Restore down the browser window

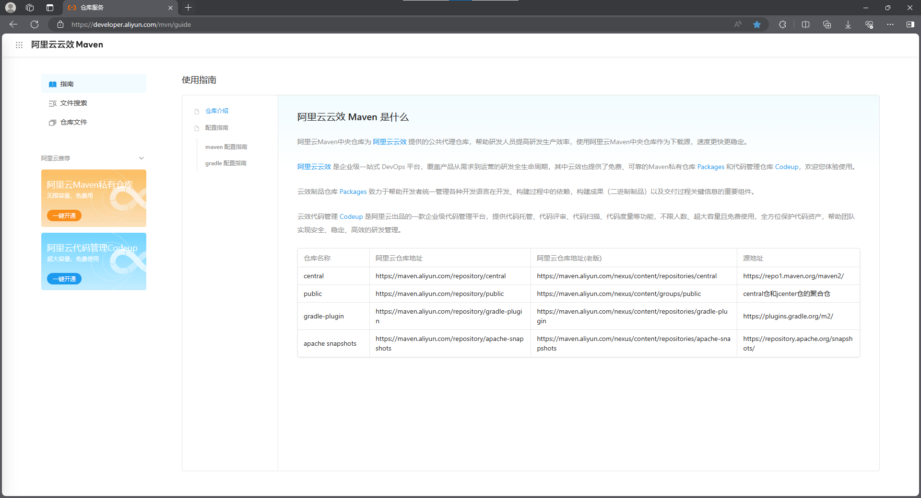click(x=887, y=8)
